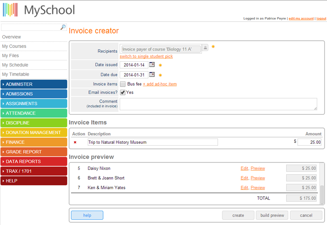Click the create button
The image size is (327, 225).
238,215
